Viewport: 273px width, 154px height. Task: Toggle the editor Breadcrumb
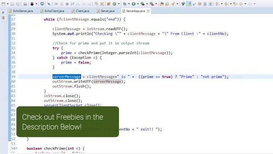pyautogui.click(x=183, y=4)
